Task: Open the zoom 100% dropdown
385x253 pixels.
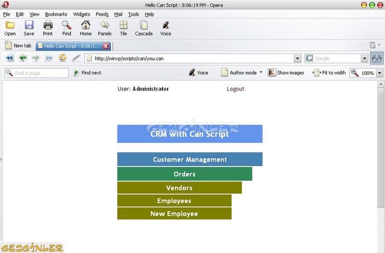Action: (380, 73)
